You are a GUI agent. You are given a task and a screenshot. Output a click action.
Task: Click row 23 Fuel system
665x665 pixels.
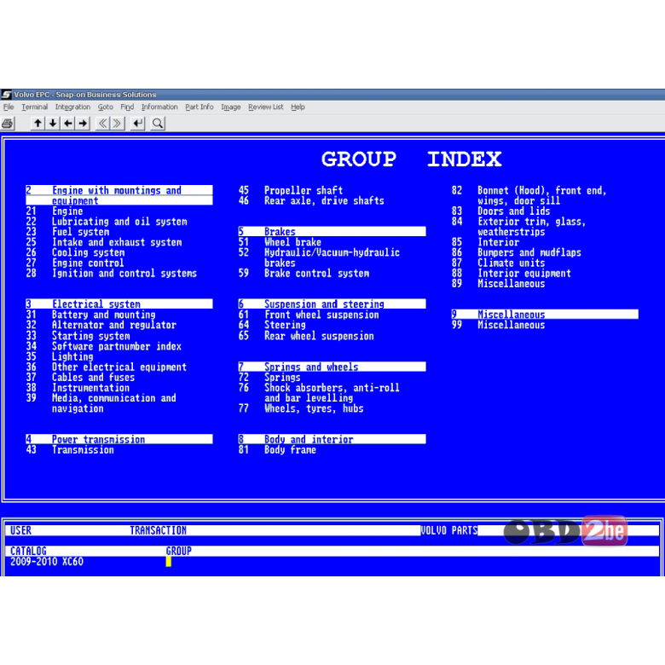[x=67, y=232]
